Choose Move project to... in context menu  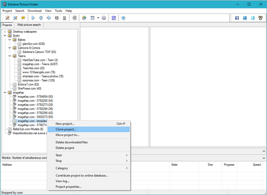point(89,135)
